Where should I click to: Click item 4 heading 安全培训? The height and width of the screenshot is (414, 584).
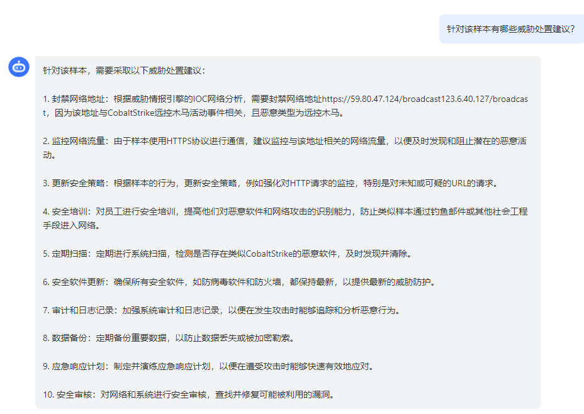[69, 211]
